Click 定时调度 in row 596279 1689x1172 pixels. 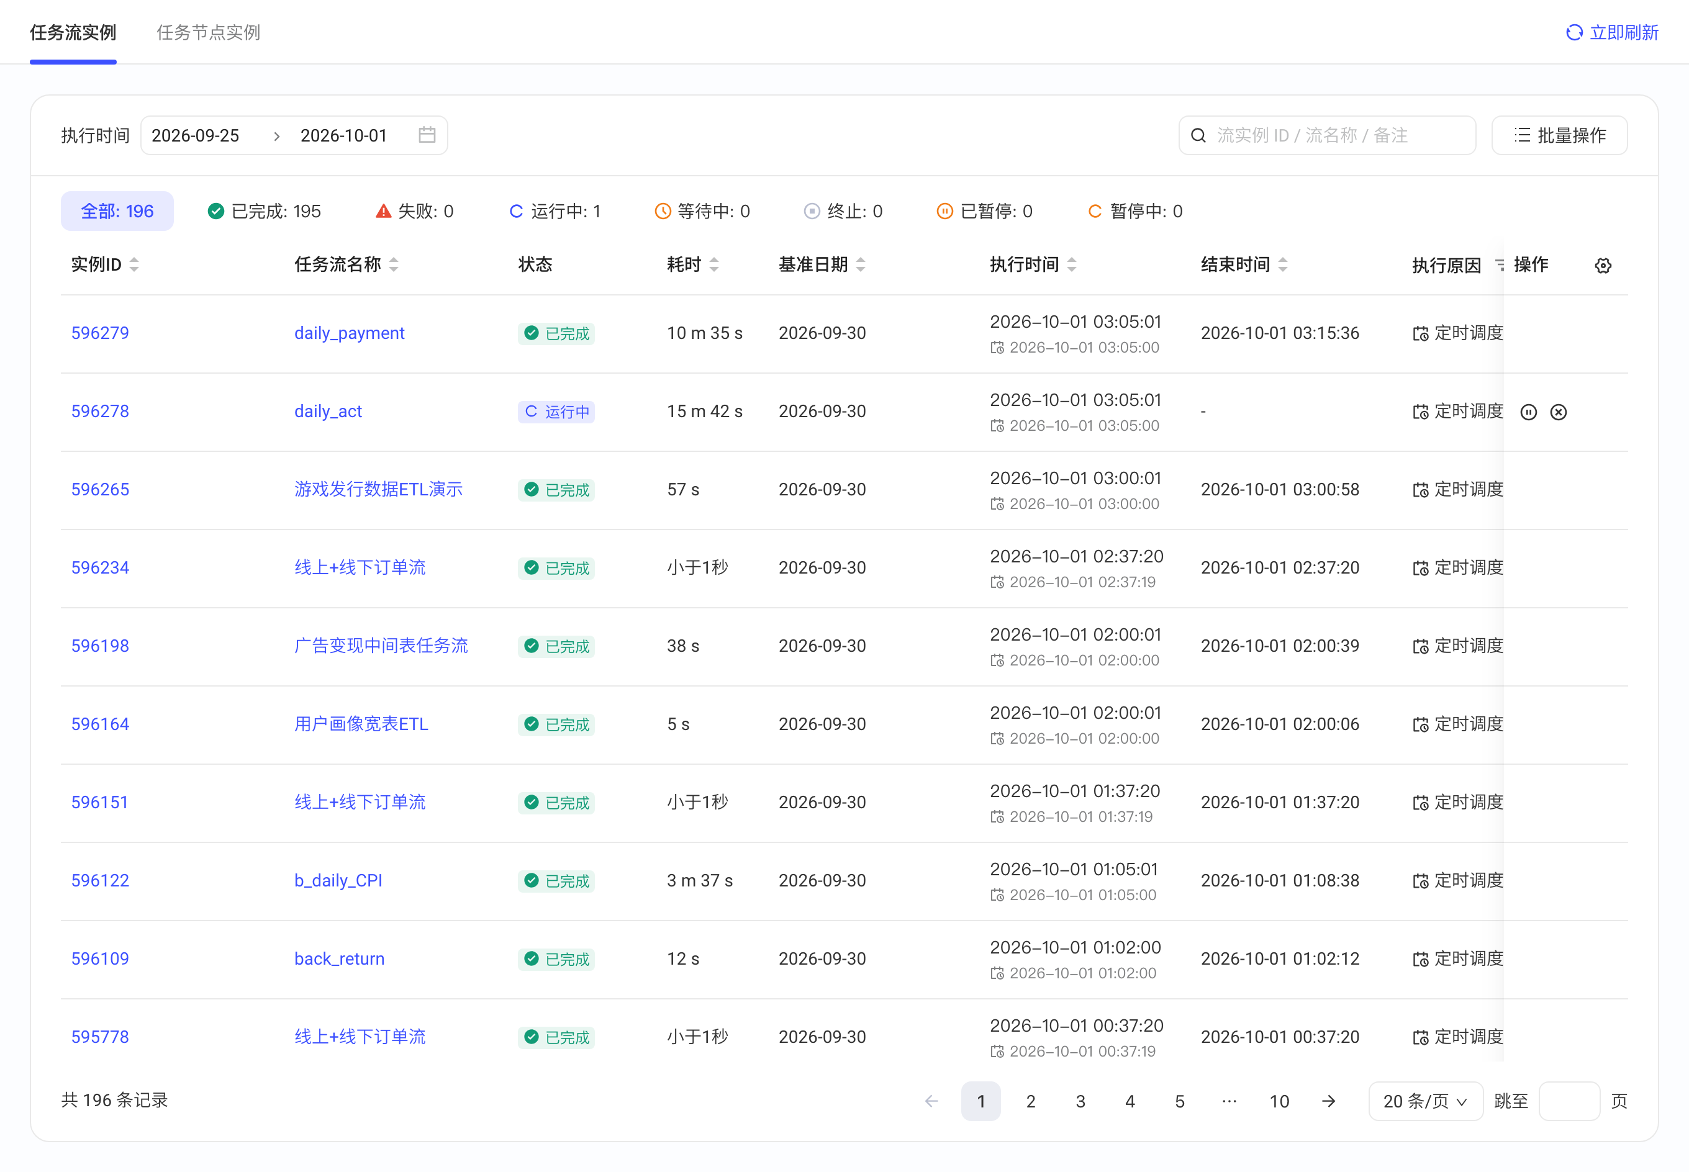point(1457,333)
